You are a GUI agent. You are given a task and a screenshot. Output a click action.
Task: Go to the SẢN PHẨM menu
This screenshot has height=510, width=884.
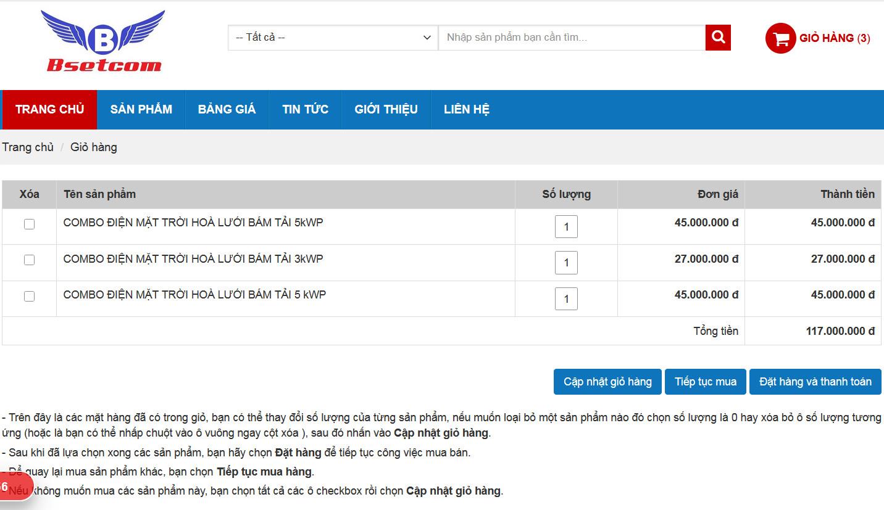tap(141, 110)
